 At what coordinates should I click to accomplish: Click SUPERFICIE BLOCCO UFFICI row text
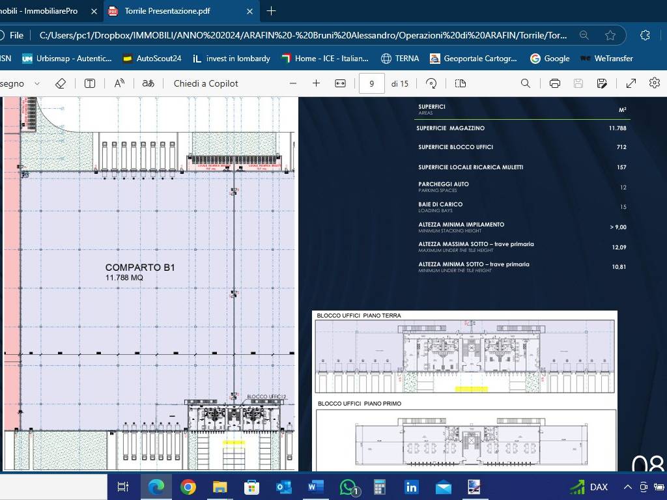455,147
